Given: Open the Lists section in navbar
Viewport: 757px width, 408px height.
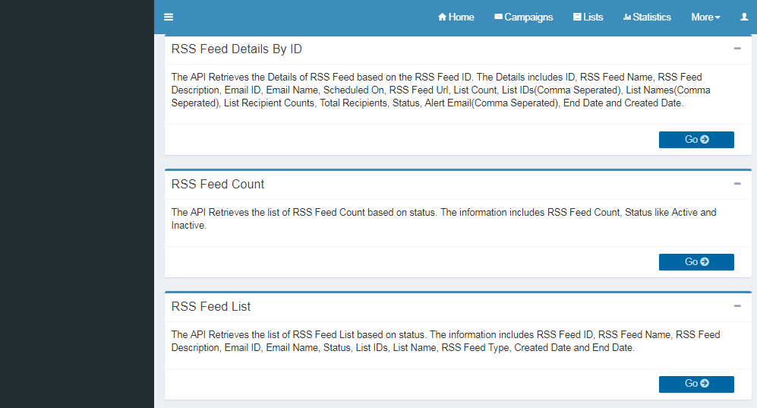Looking at the screenshot, I should 588,17.
